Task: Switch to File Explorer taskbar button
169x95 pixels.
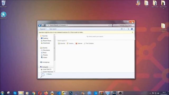Action: pos(21,93)
